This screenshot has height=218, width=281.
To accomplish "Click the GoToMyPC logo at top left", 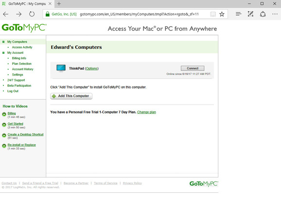I will (24, 28).
